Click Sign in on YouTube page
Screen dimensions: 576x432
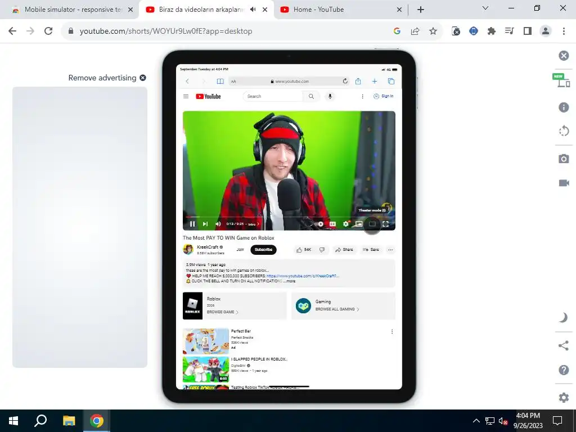(383, 96)
